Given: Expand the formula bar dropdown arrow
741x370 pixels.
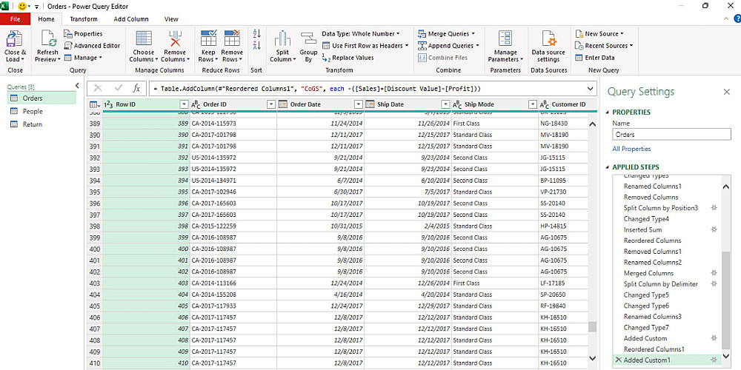Looking at the screenshot, I should (x=590, y=88).
